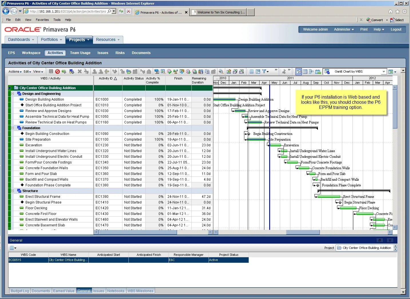Open the Workspace page link
Image resolution: width=410 pixels, height=299 pixels.
coord(31,53)
